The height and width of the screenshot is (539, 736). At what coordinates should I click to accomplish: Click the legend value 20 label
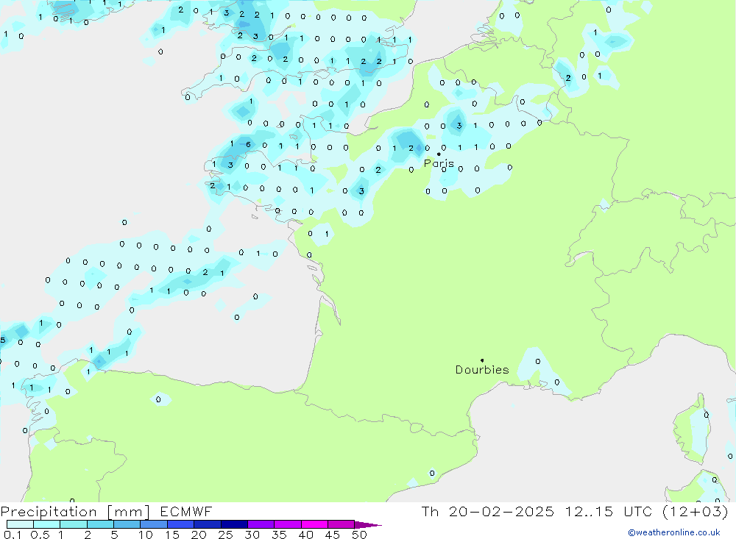point(199,535)
